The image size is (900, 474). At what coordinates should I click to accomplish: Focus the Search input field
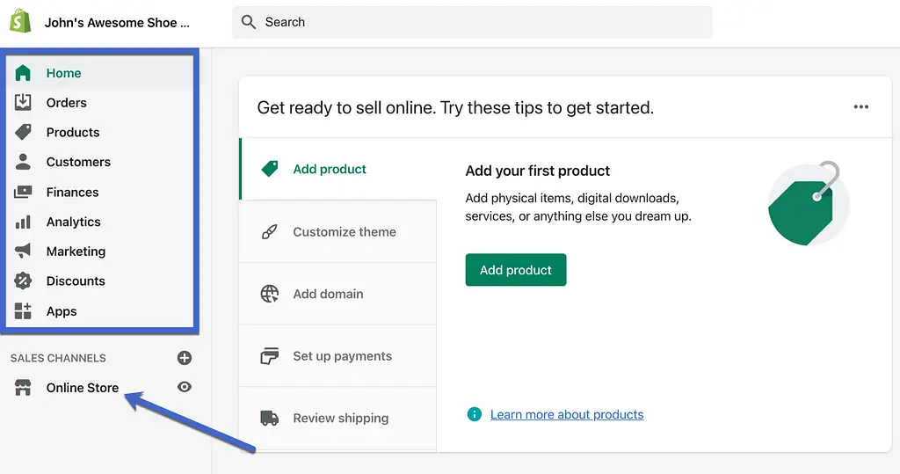[472, 22]
